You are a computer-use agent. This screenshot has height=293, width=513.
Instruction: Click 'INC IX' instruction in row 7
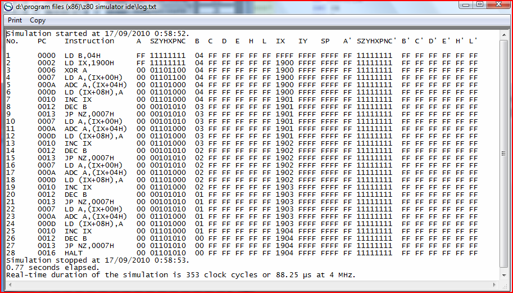[78, 100]
